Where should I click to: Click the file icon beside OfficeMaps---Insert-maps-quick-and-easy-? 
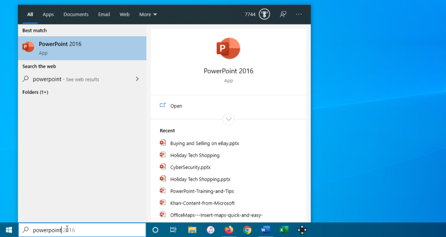163,214
